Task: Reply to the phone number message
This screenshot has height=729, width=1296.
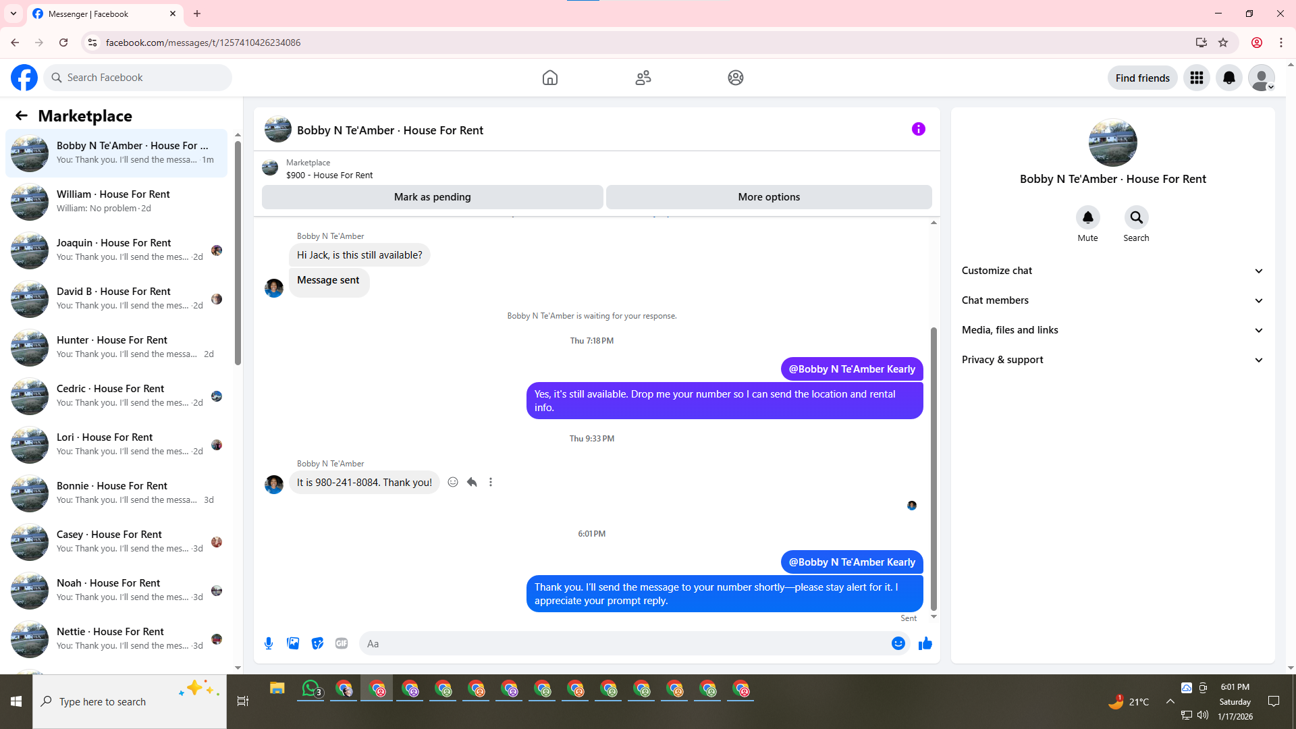Action: [x=472, y=482]
